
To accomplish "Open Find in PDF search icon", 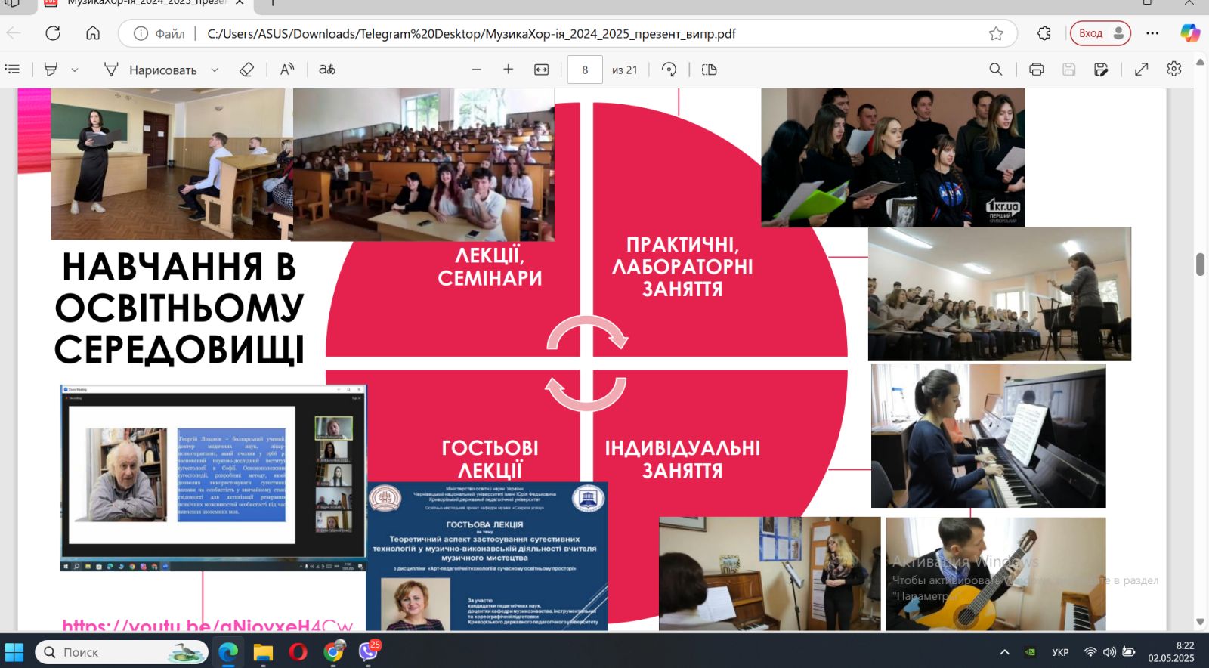I will [x=996, y=70].
